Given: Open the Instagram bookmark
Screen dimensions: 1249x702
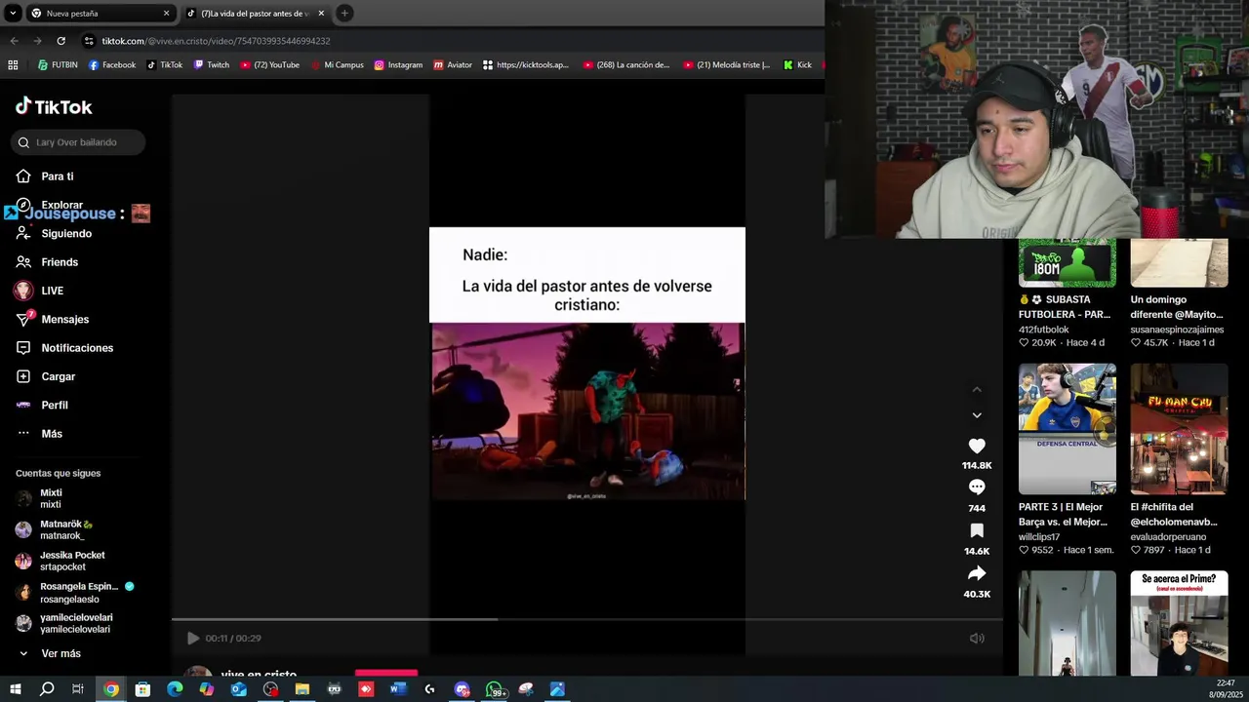Looking at the screenshot, I should click(x=398, y=65).
